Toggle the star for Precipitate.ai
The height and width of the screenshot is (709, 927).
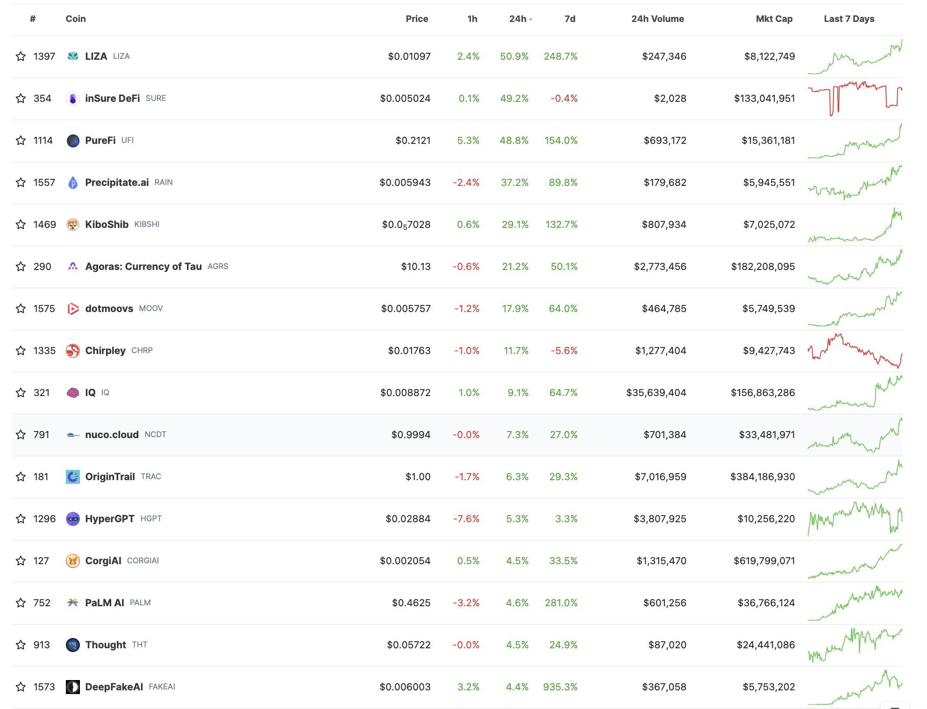click(x=21, y=183)
